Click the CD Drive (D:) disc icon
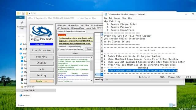This screenshot has height=110, width=196. tap(22, 87)
